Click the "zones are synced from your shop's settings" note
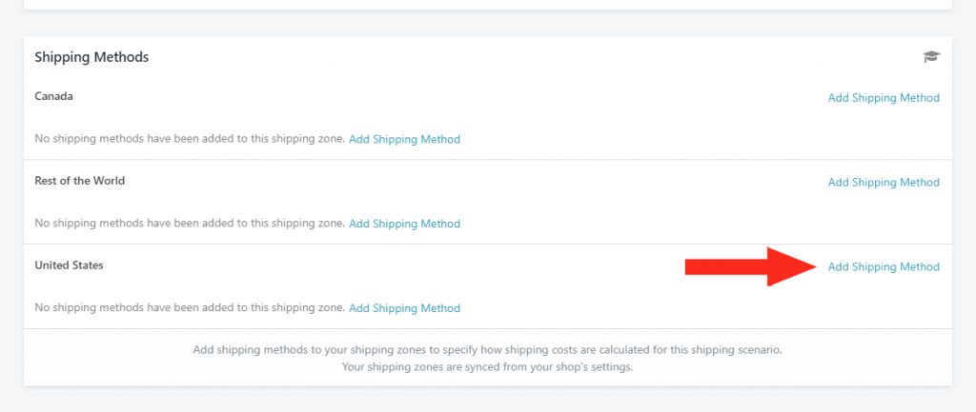The image size is (976, 412). coord(487,367)
